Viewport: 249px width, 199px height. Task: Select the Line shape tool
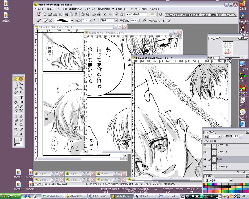click(16, 98)
